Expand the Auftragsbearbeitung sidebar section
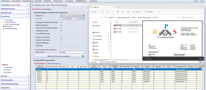 pos(28,9)
